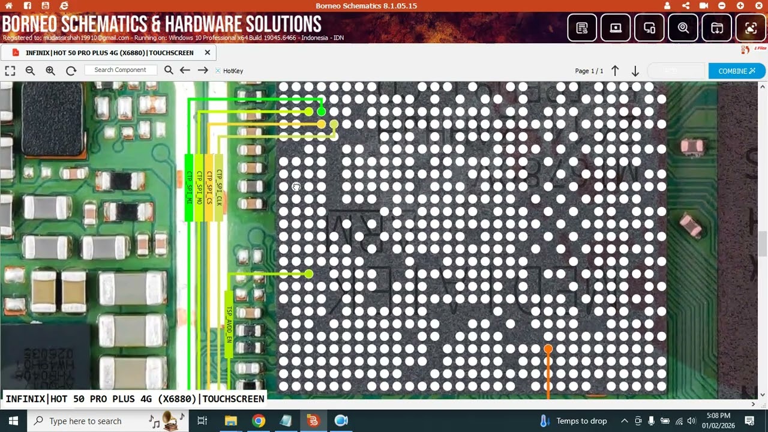Select the CTP_SPI_CS signal label
Viewport: 768px width, 432px height.
[209, 187]
